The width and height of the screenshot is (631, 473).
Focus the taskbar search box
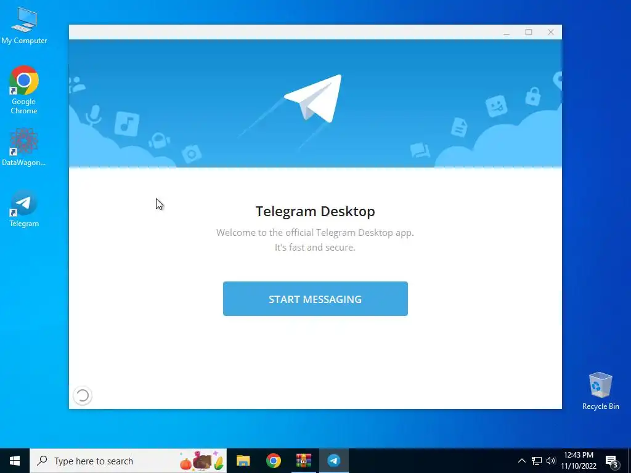pos(128,461)
